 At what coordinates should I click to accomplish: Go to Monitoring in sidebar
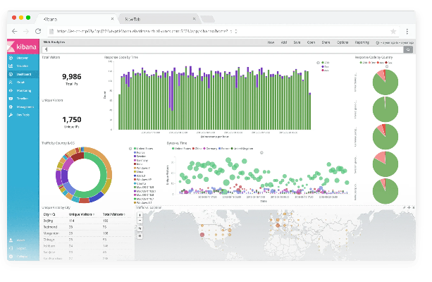tap(21, 90)
